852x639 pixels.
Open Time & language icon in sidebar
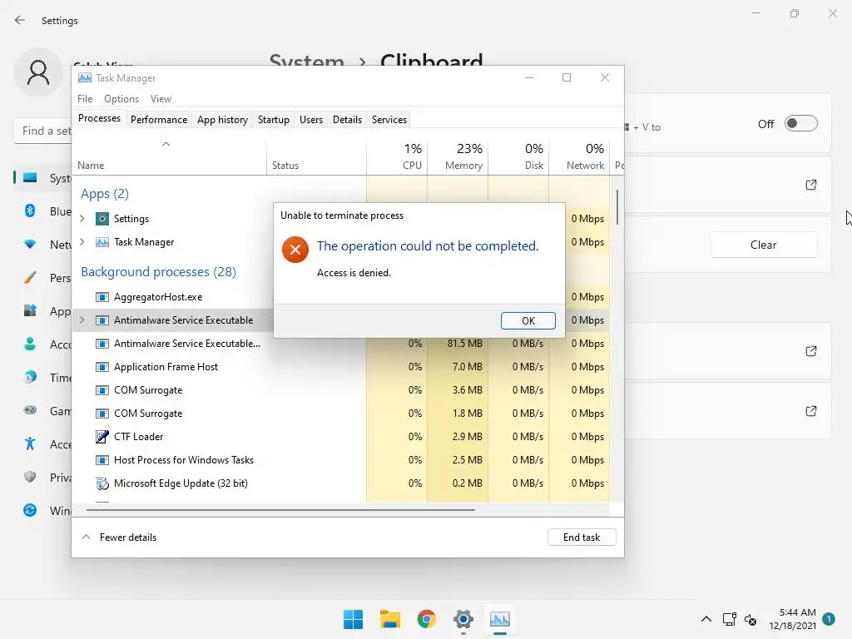point(30,377)
